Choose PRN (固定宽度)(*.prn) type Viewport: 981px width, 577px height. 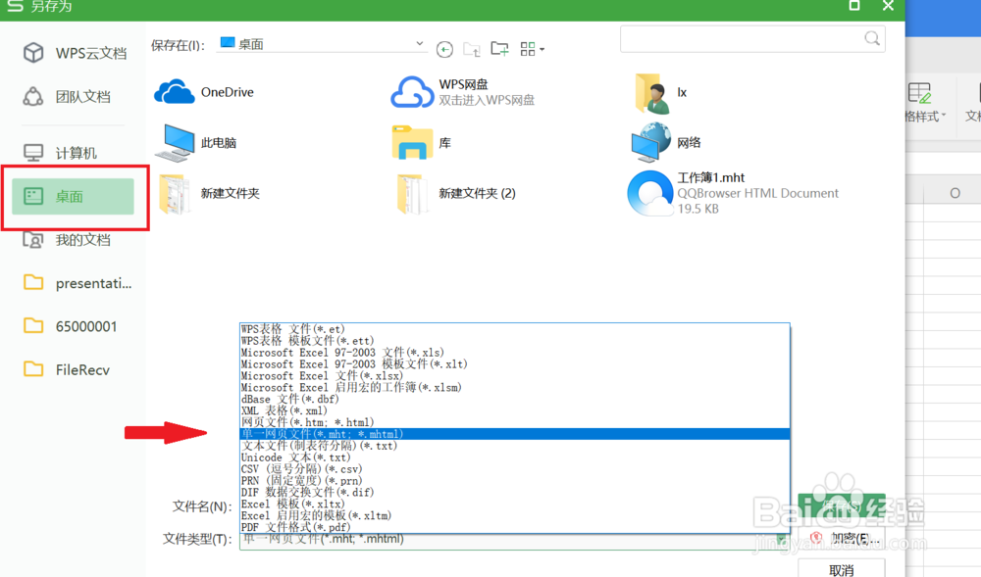click(514, 481)
